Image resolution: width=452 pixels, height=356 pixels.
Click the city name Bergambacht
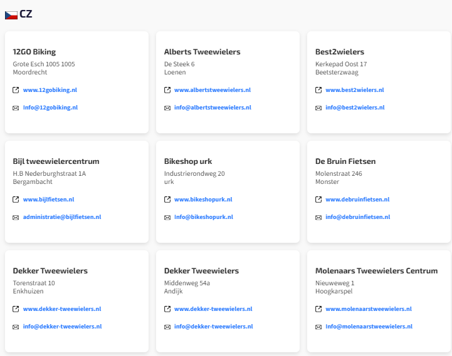pyautogui.click(x=33, y=182)
